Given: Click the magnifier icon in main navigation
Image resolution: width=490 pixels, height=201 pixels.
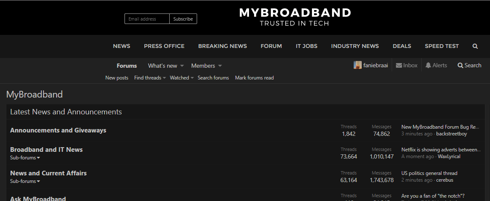Looking at the screenshot, I should [475, 46].
